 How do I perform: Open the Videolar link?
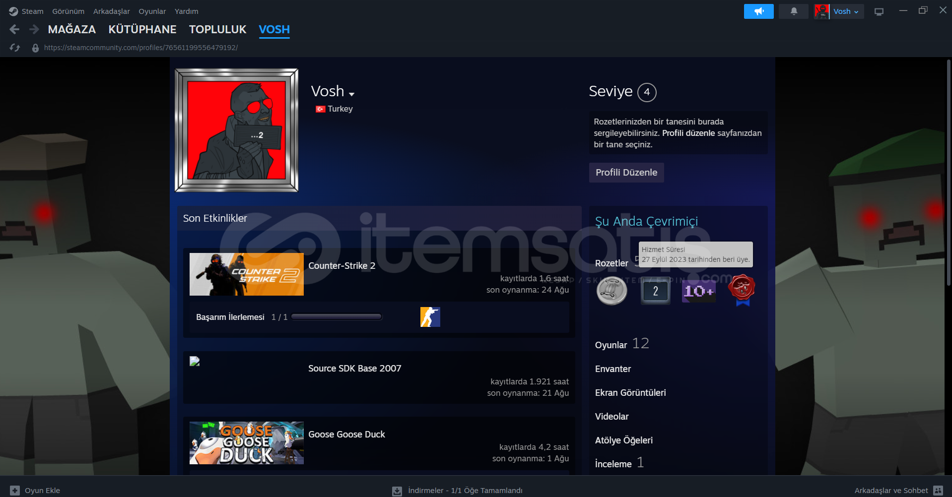click(612, 417)
